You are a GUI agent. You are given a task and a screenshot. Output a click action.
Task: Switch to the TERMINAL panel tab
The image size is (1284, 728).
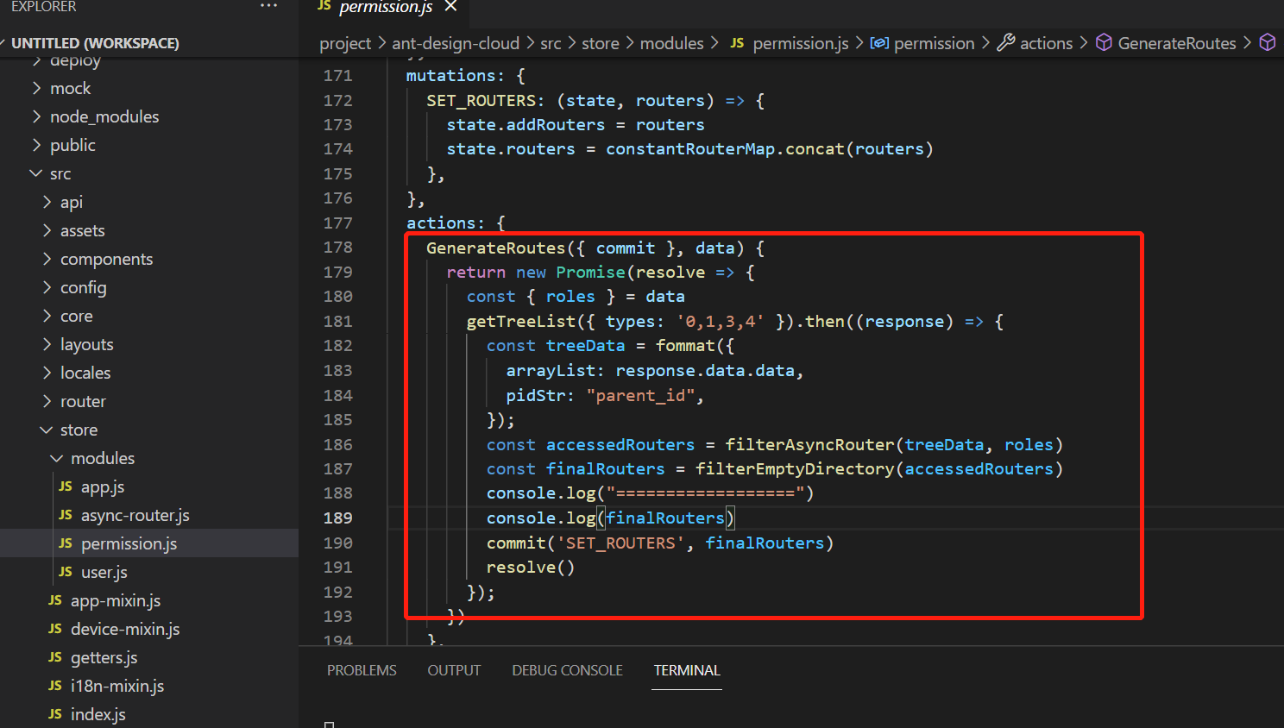(687, 670)
